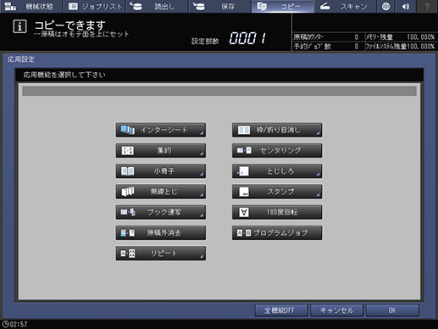This screenshot has height=329, width=438.
Task: Click the information icon beside コピーできます
Action: pos(19,27)
